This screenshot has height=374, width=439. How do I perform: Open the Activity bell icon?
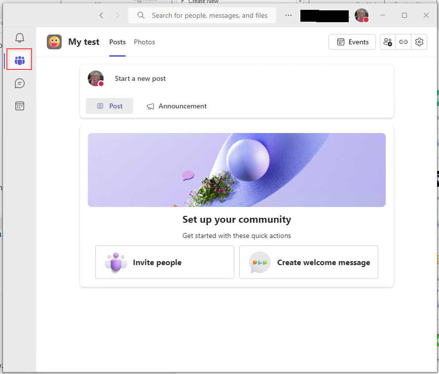(x=20, y=38)
